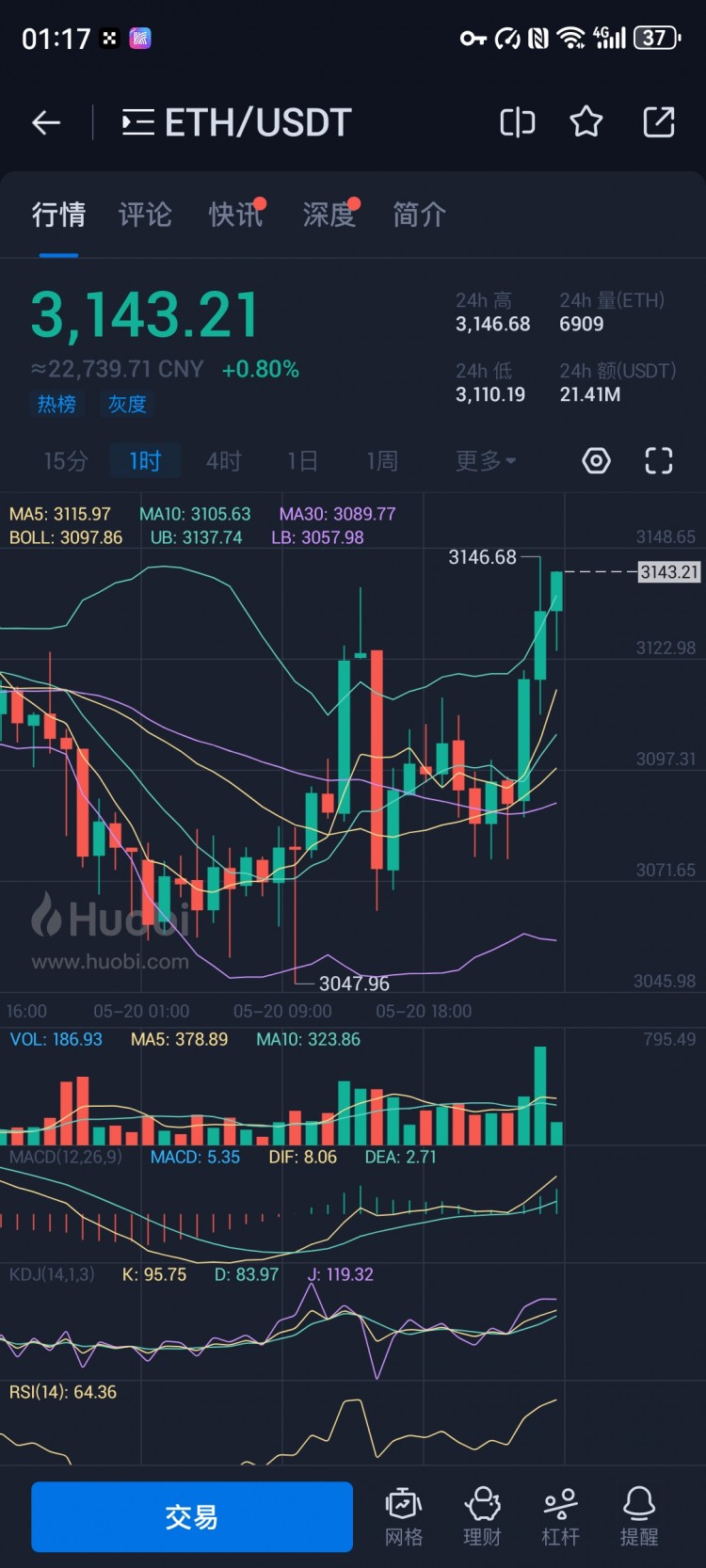
Task: Expand the 更多 timeframe dropdown
Action: (x=486, y=460)
